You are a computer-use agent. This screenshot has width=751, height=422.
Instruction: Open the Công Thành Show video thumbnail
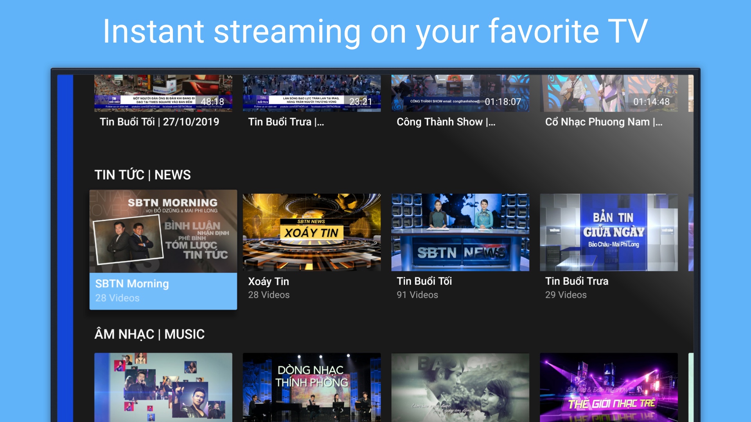(460, 93)
